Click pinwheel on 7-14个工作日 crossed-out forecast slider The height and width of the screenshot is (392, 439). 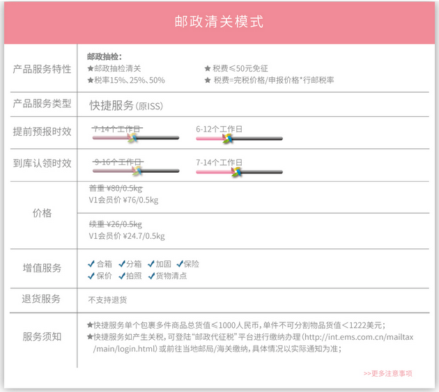[132, 138]
